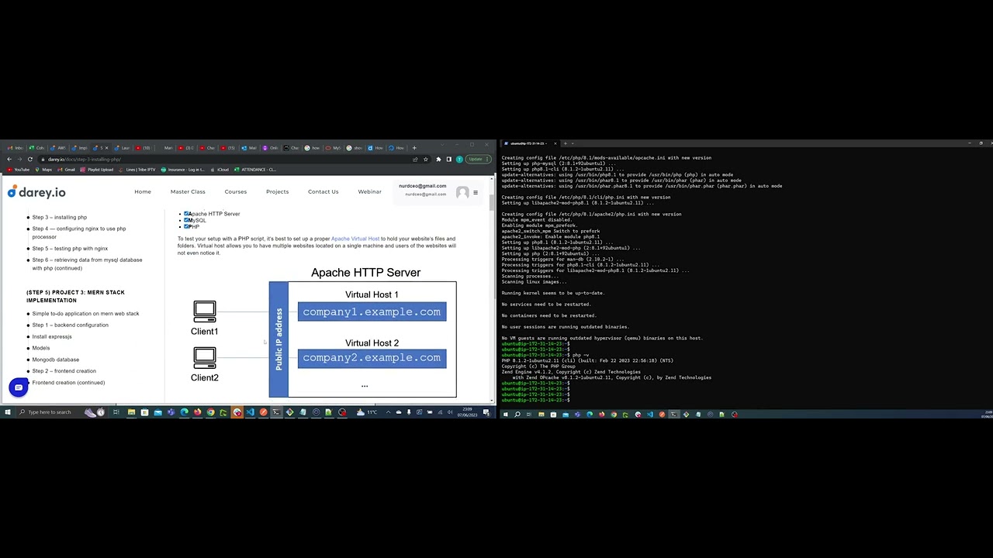Add a new terminal tab with plus
This screenshot has width=993, height=558.
coord(565,143)
